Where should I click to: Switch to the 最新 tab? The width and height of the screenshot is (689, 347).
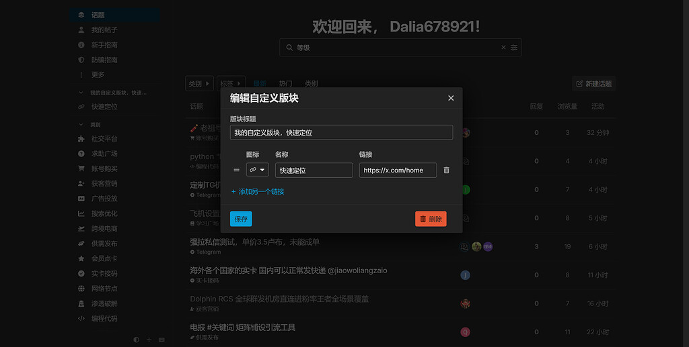point(260,83)
